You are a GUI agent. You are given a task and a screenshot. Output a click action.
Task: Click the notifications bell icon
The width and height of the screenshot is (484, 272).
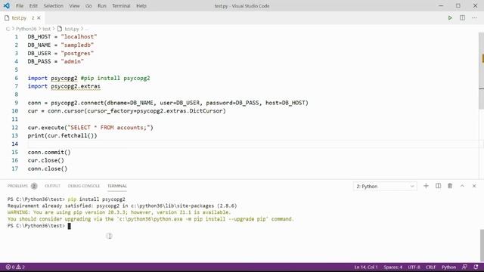point(476,267)
